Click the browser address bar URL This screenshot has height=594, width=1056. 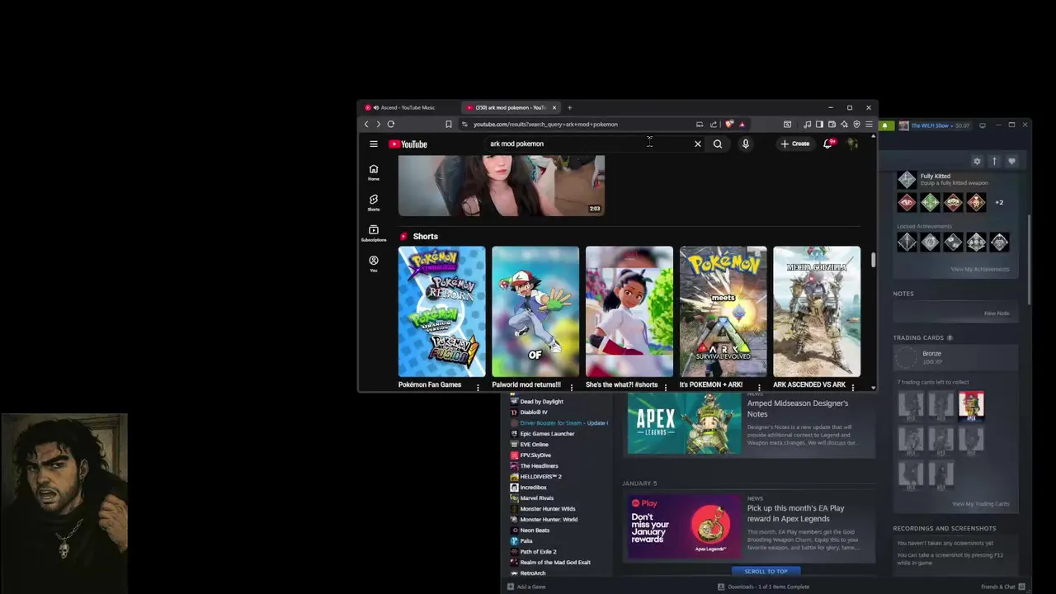[x=545, y=124]
